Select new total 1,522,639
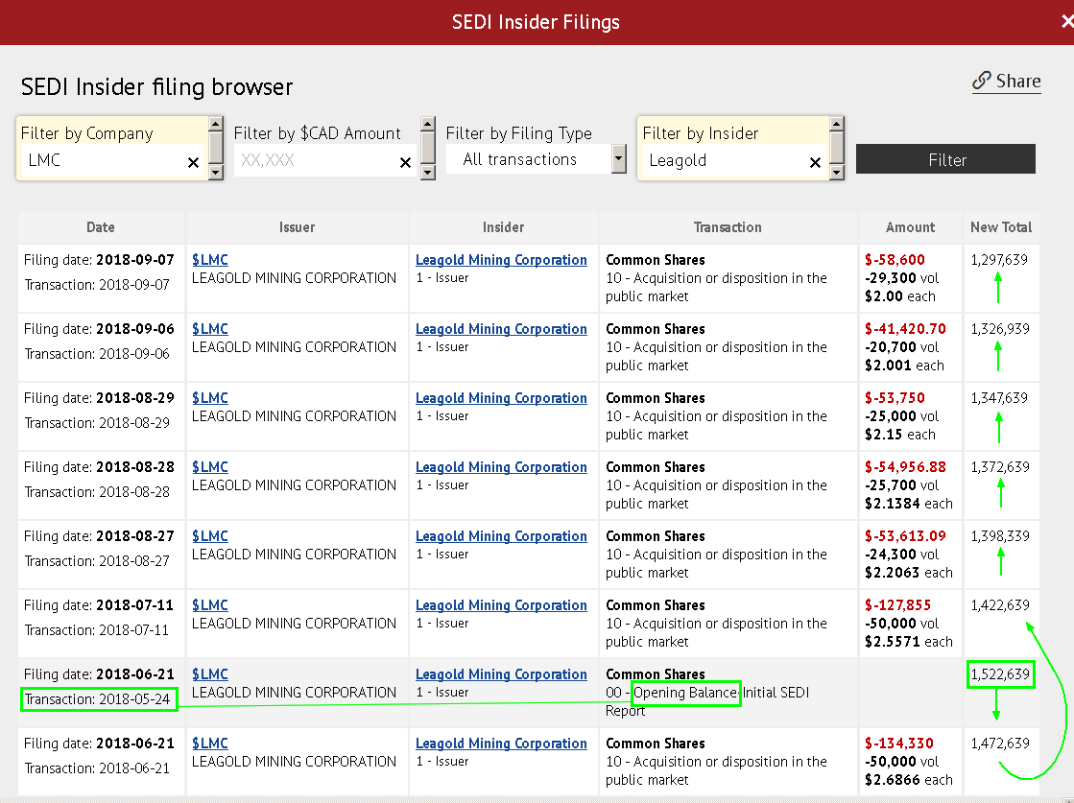Screen dimensions: 1074x803 [1000, 675]
